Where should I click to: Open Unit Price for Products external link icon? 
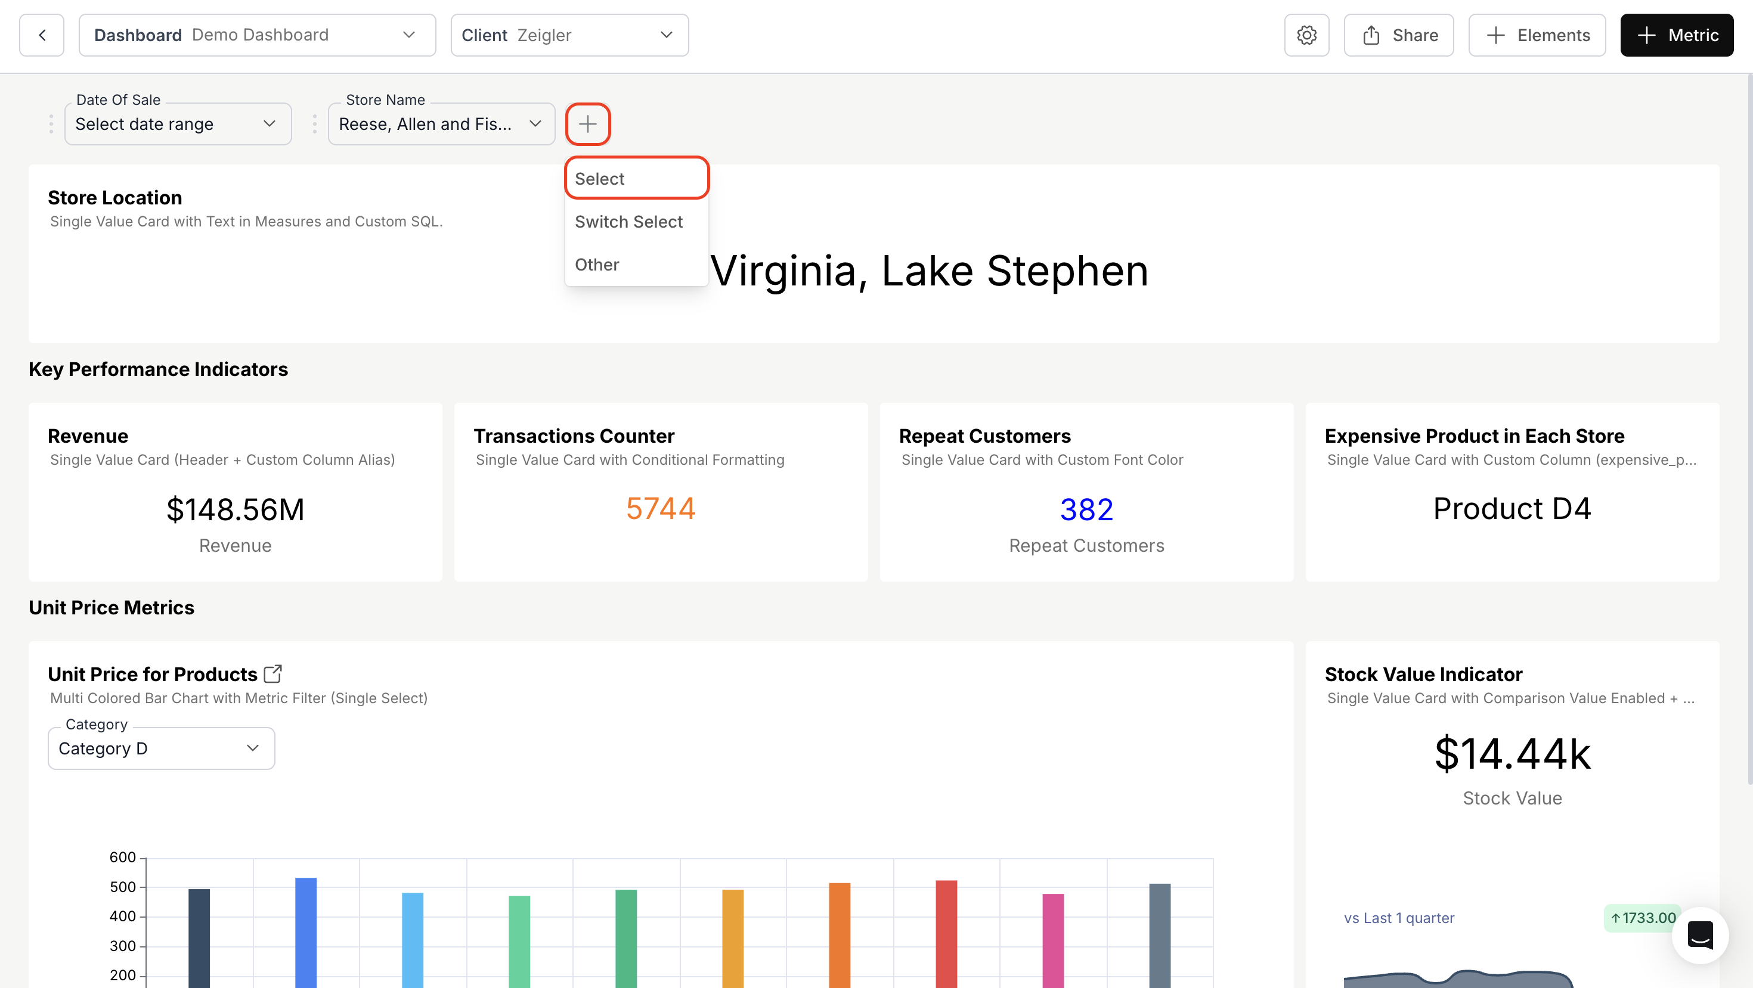[273, 673]
